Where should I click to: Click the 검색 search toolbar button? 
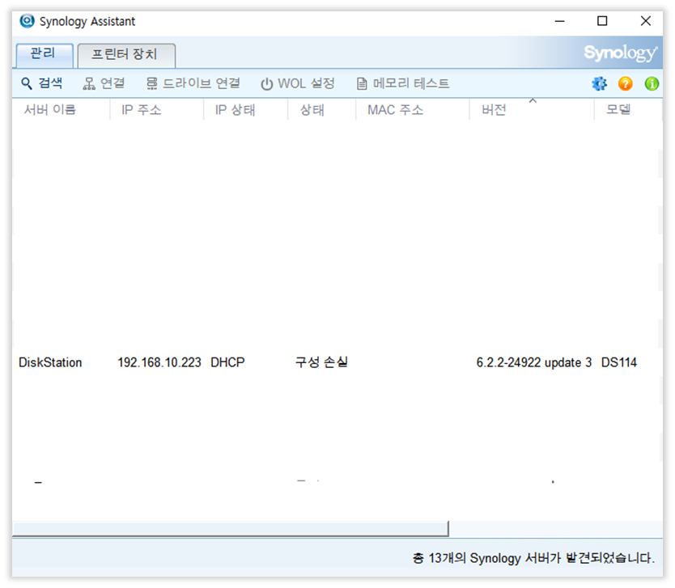[42, 83]
